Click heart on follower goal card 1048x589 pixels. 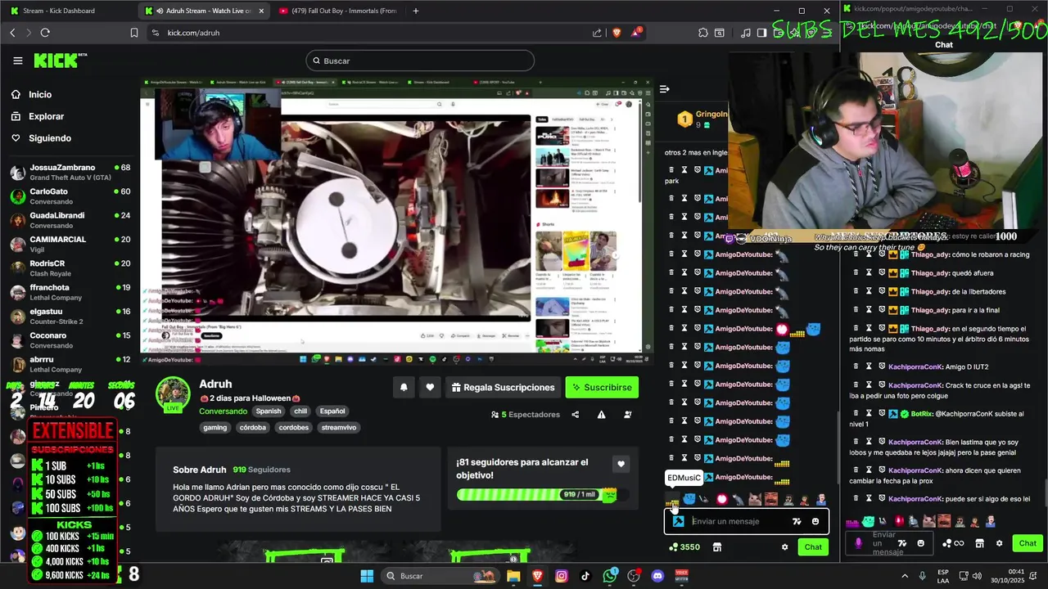[621, 464]
